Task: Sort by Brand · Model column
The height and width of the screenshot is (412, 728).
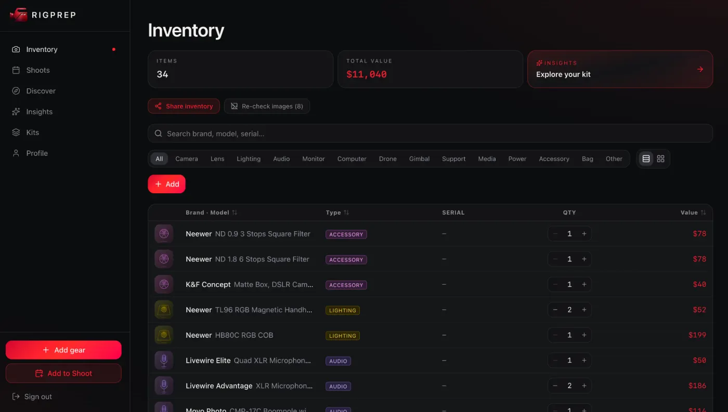Action: (x=212, y=212)
